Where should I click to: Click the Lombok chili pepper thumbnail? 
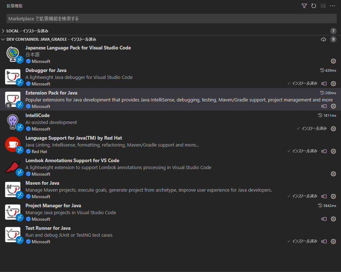[13, 167]
